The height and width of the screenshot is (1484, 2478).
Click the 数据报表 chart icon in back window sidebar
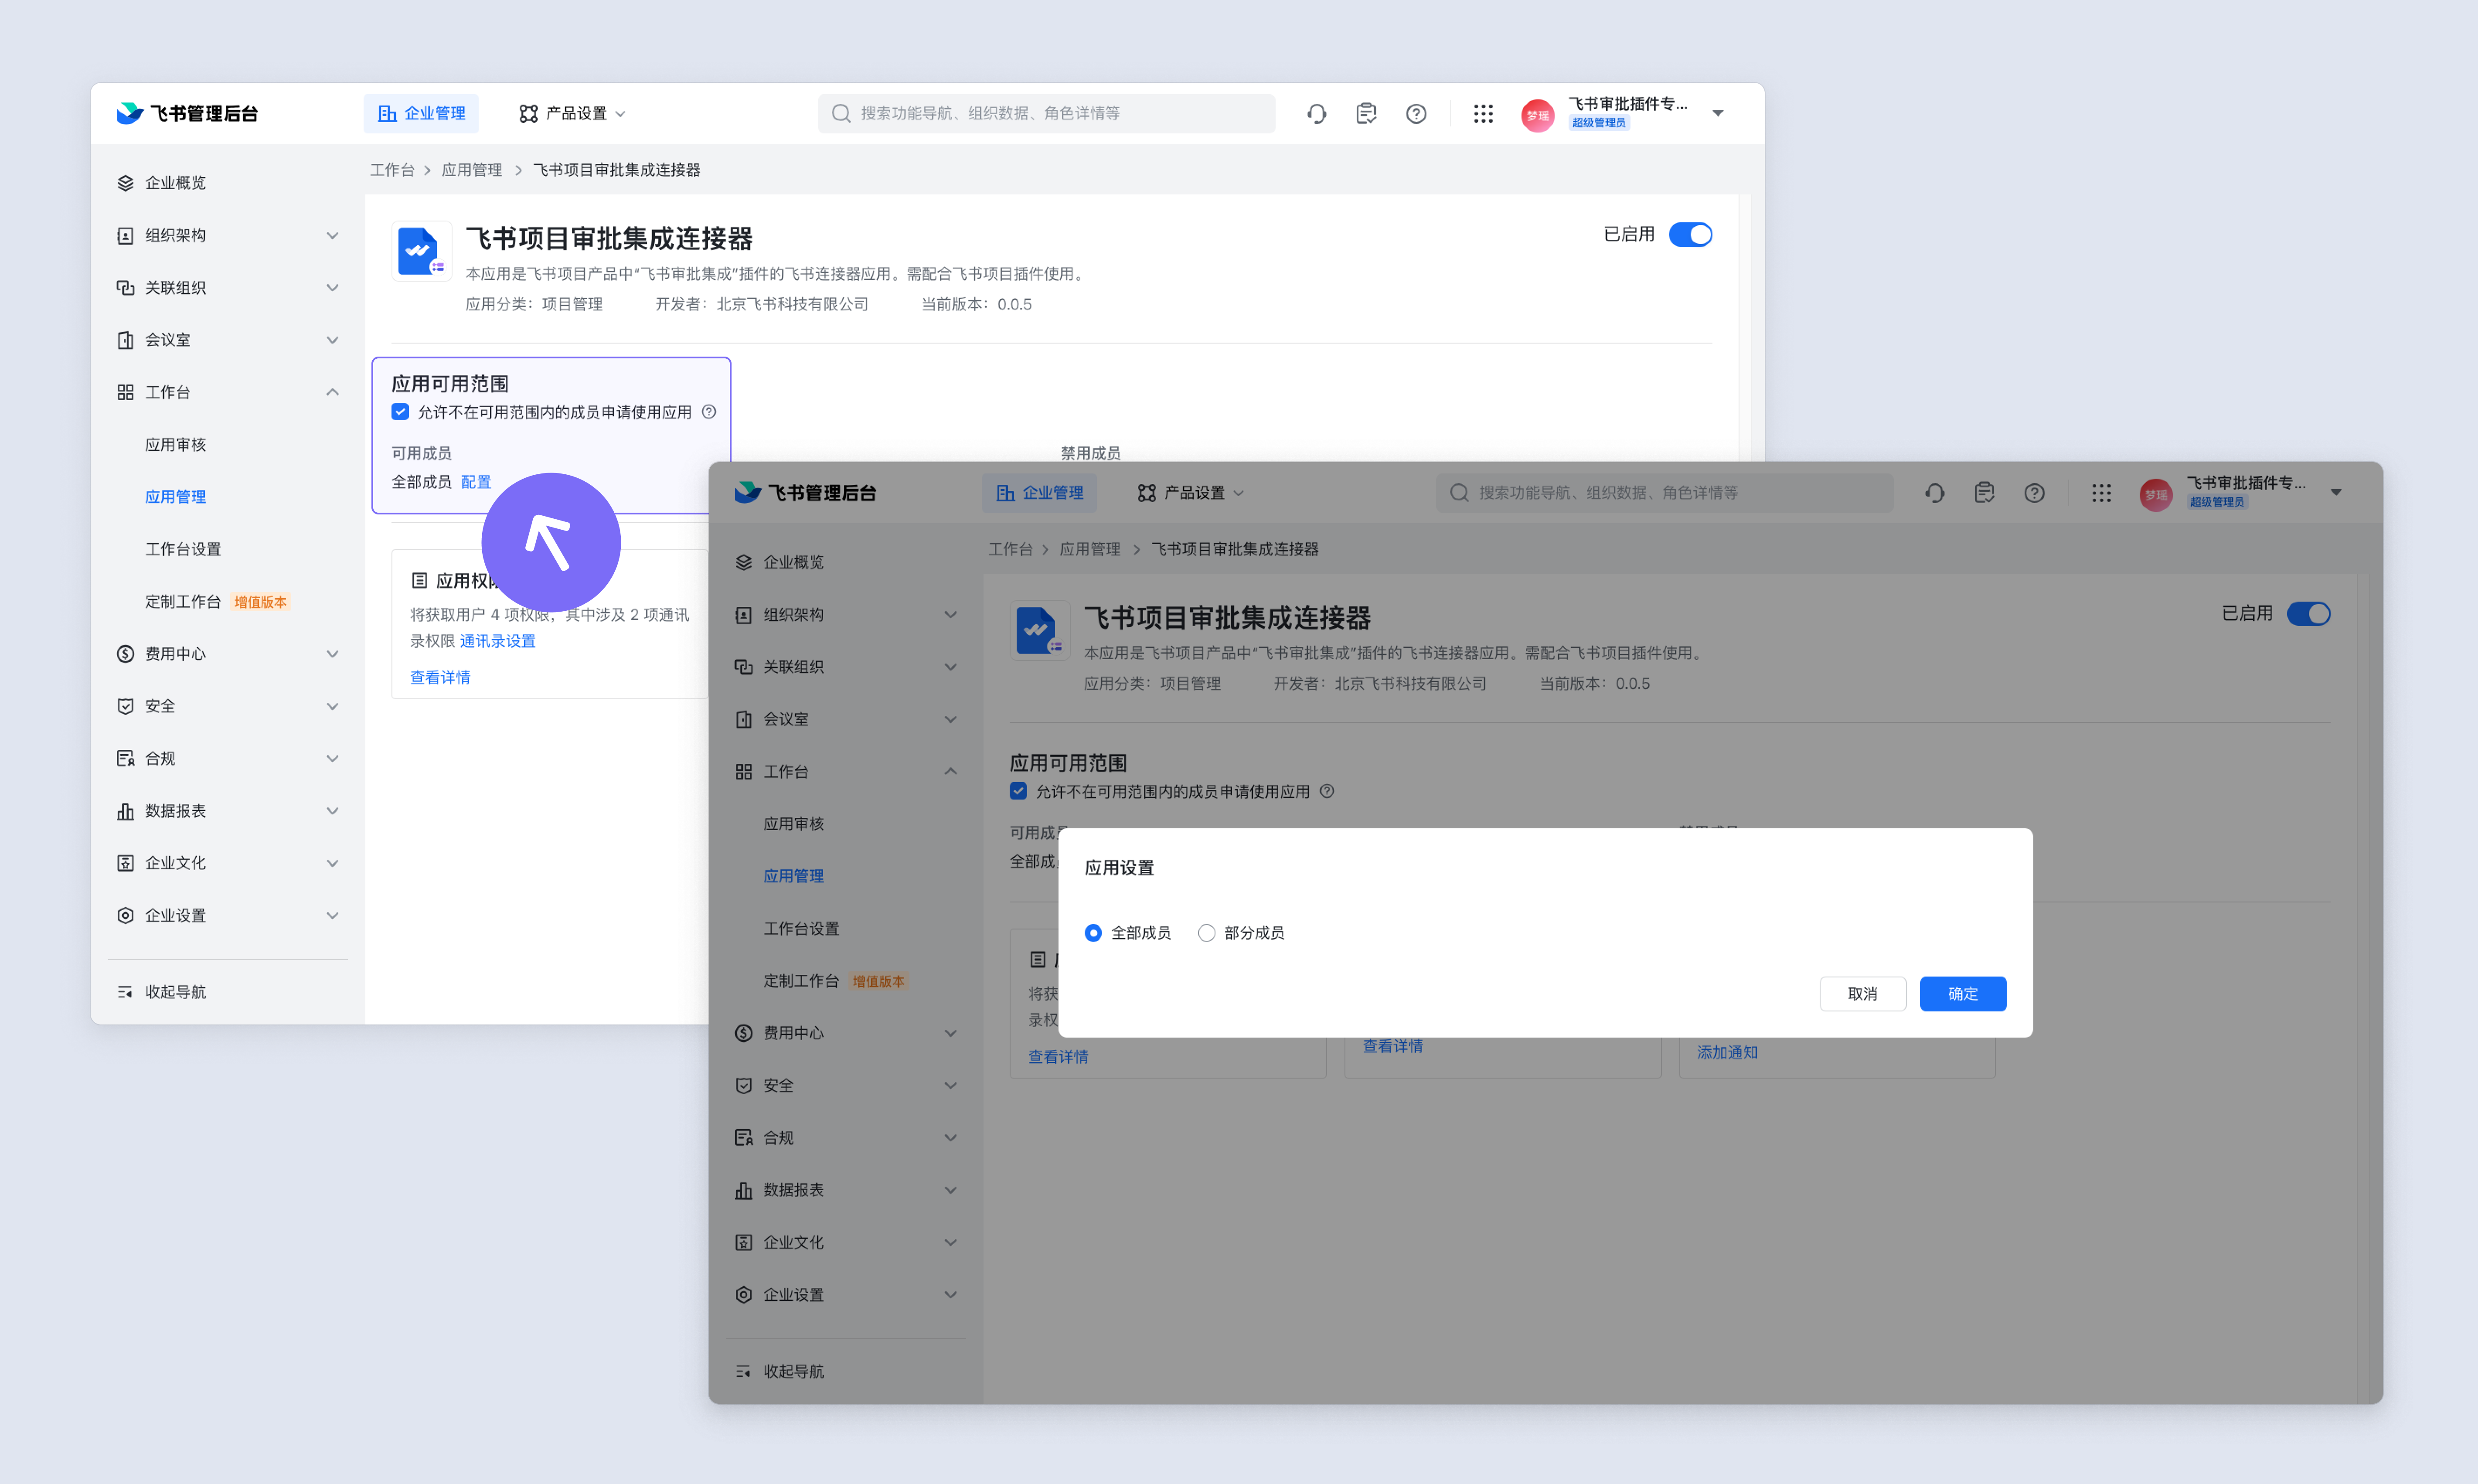pos(125,811)
